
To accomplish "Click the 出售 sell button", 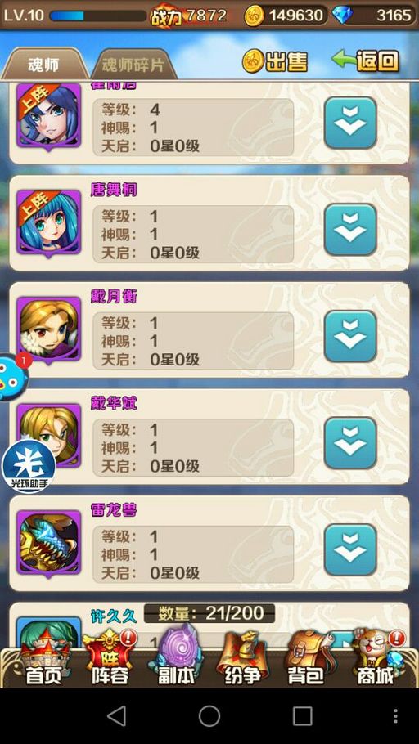I will coord(275,61).
